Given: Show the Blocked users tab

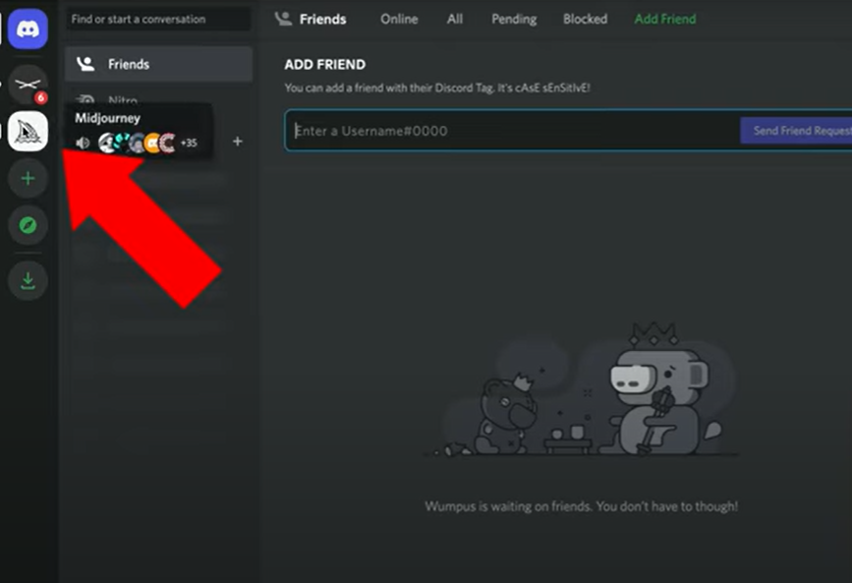Looking at the screenshot, I should click(585, 19).
